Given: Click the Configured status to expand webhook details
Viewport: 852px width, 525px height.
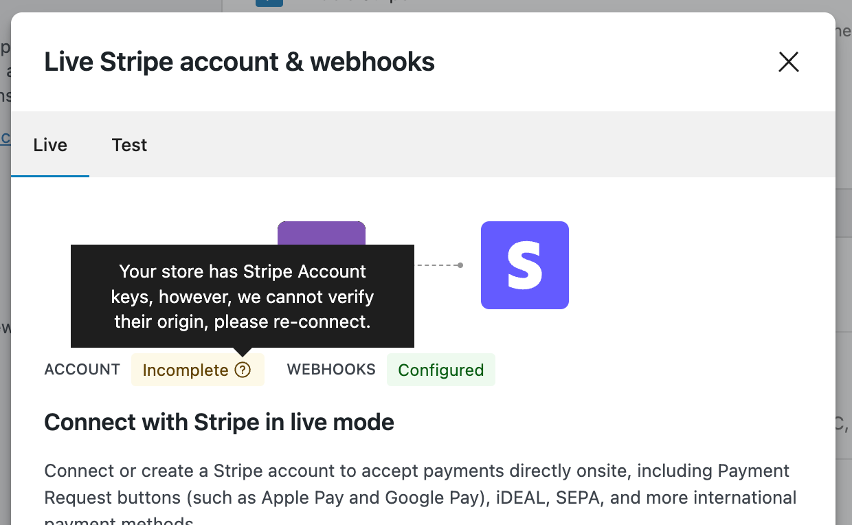Looking at the screenshot, I should [440, 370].
